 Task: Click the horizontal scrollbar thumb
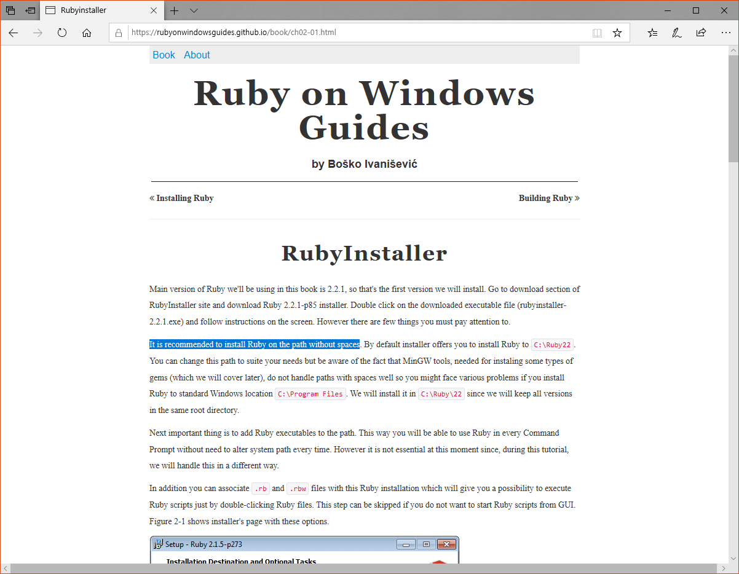pyautogui.click(x=363, y=568)
